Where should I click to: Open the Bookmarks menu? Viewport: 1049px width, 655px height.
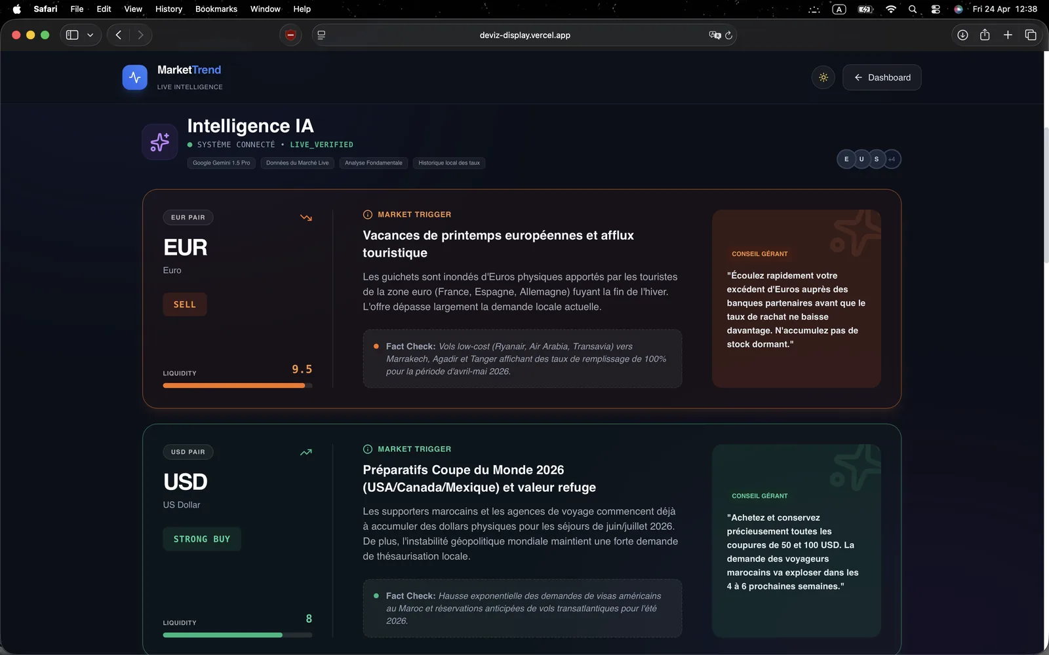[216, 9]
